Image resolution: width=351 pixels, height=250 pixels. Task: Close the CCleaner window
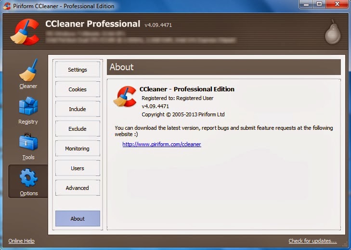pos(338,4)
